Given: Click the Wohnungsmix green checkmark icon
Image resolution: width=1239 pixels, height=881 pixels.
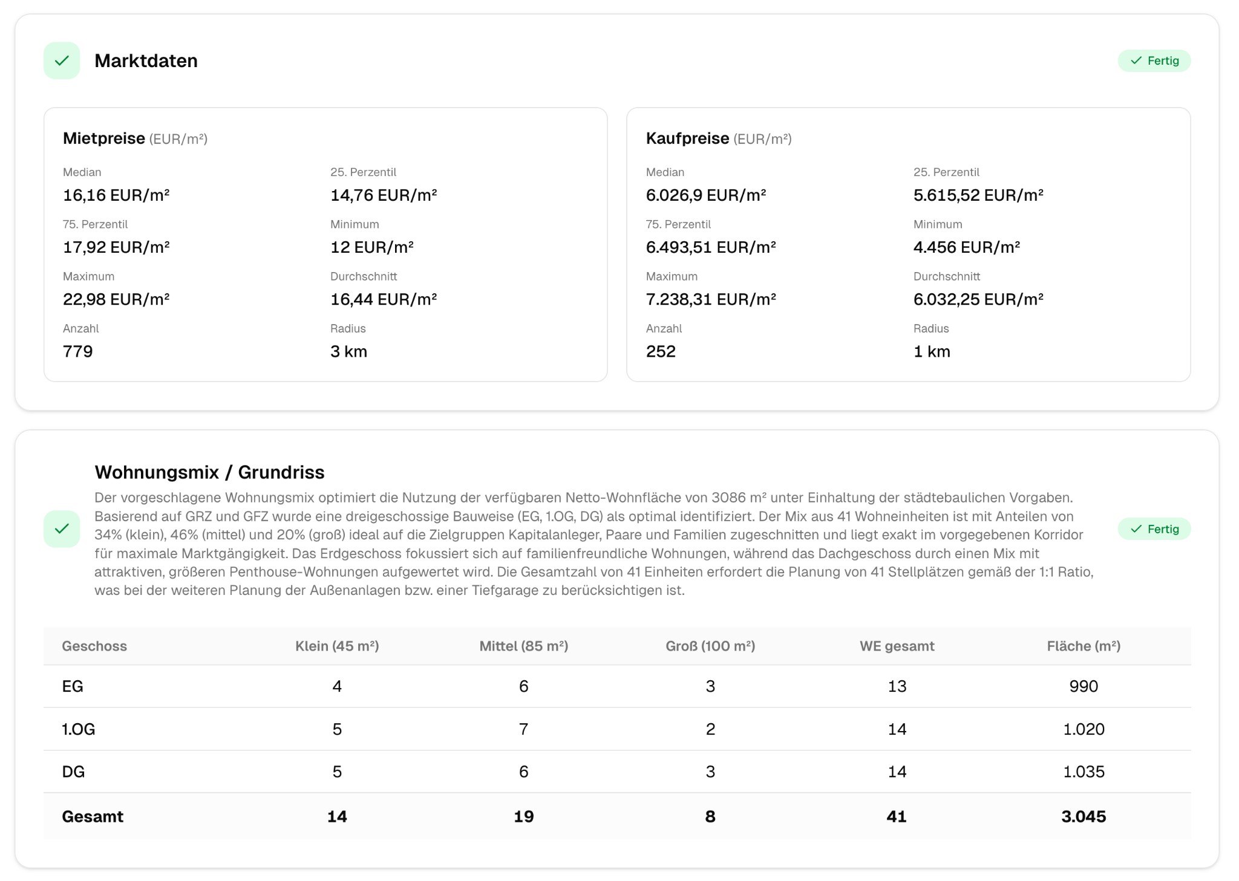Looking at the screenshot, I should (62, 529).
